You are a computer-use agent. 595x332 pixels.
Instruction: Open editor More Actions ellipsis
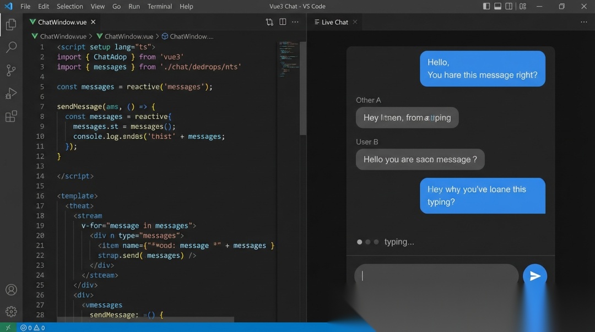(295, 22)
